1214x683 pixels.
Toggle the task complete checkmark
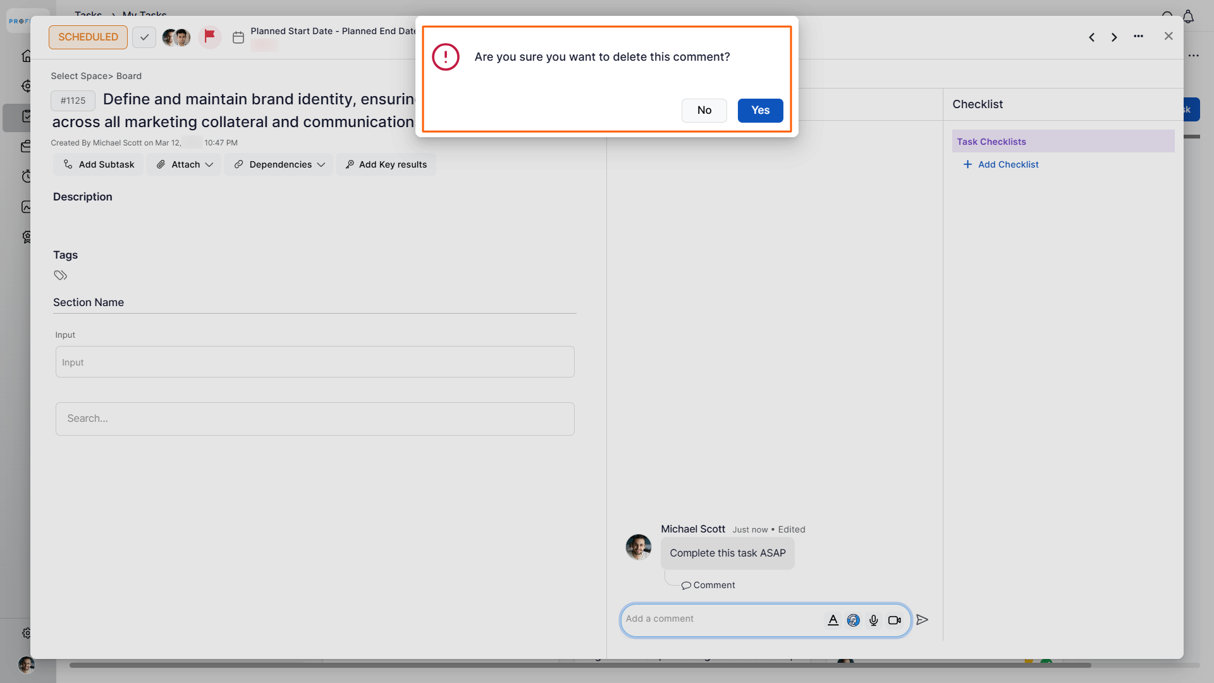click(x=144, y=37)
